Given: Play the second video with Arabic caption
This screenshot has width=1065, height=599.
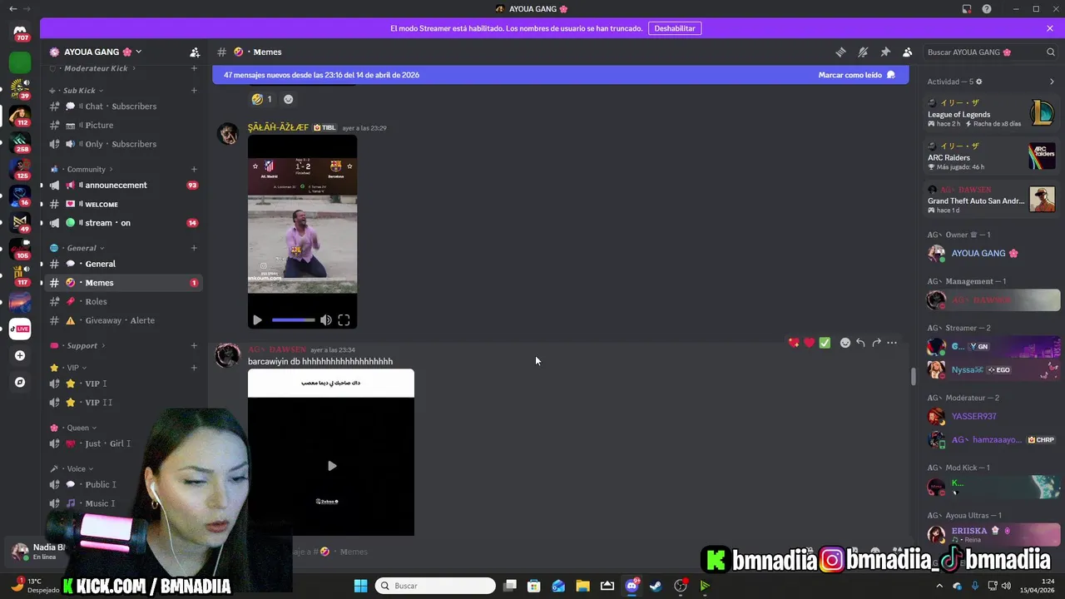Looking at the screenshot, I should coord(331,466).
